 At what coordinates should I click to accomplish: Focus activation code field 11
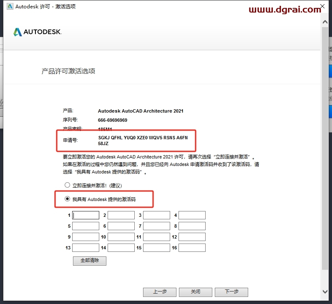[x=156, y=237]
